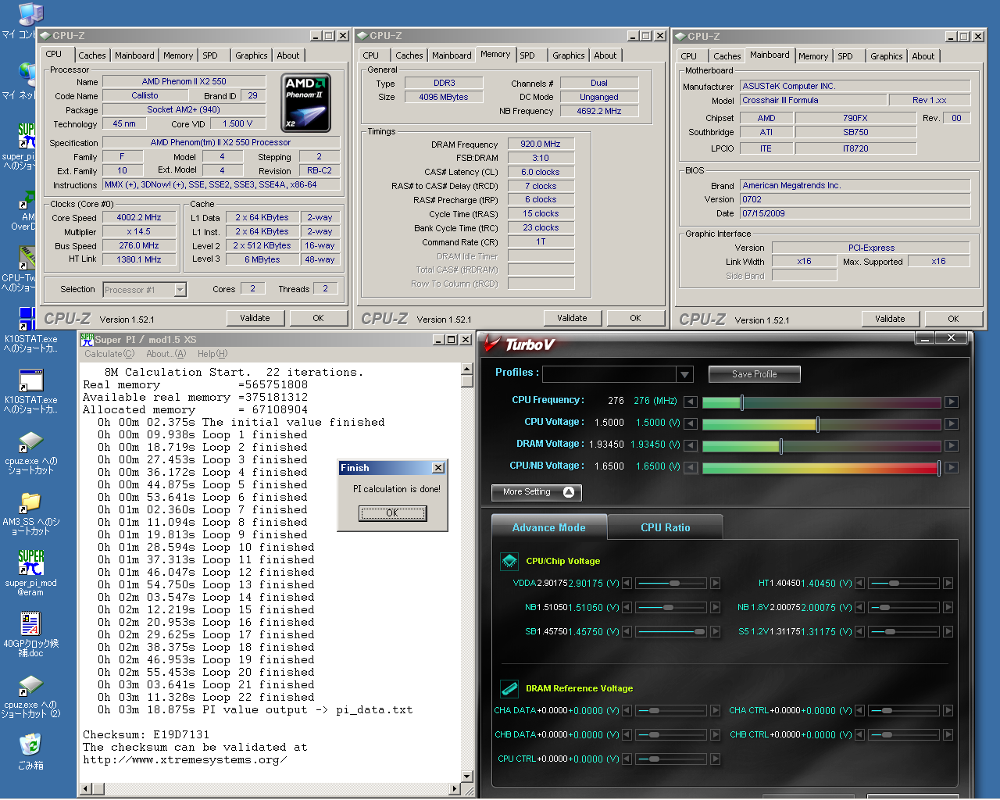Open the CPU-Tweaker shortcut icon
The width and height of the screenshot is (1000, 800).
[x=27, y=259]
